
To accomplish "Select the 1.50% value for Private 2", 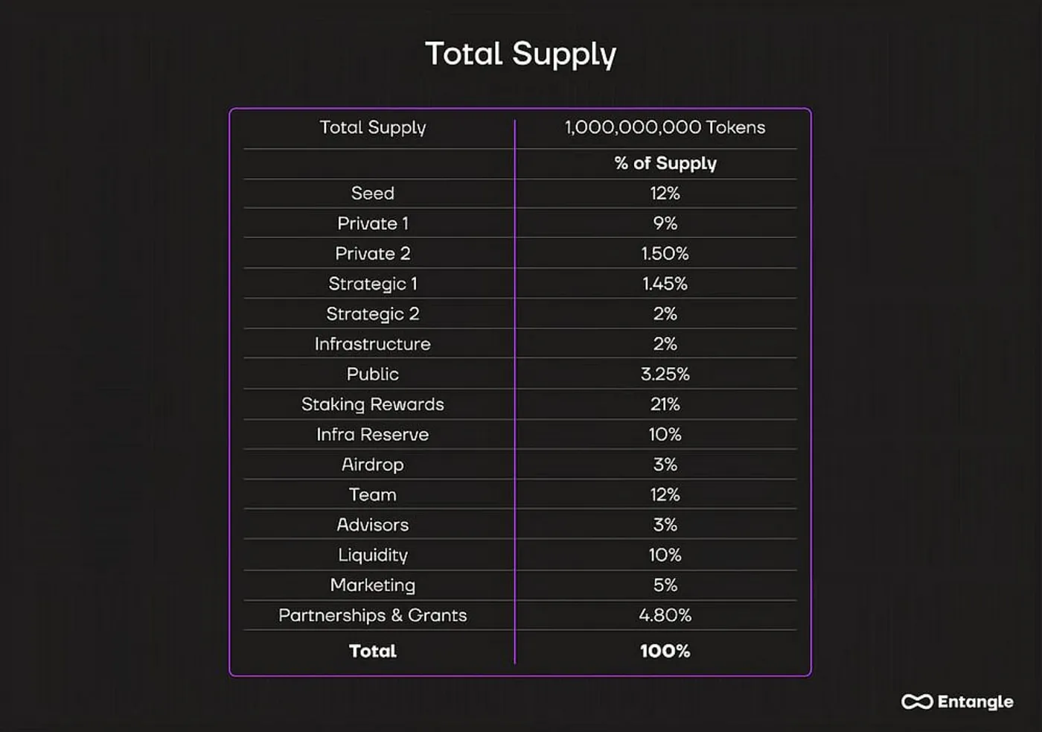I will click(x=665, y=254).
